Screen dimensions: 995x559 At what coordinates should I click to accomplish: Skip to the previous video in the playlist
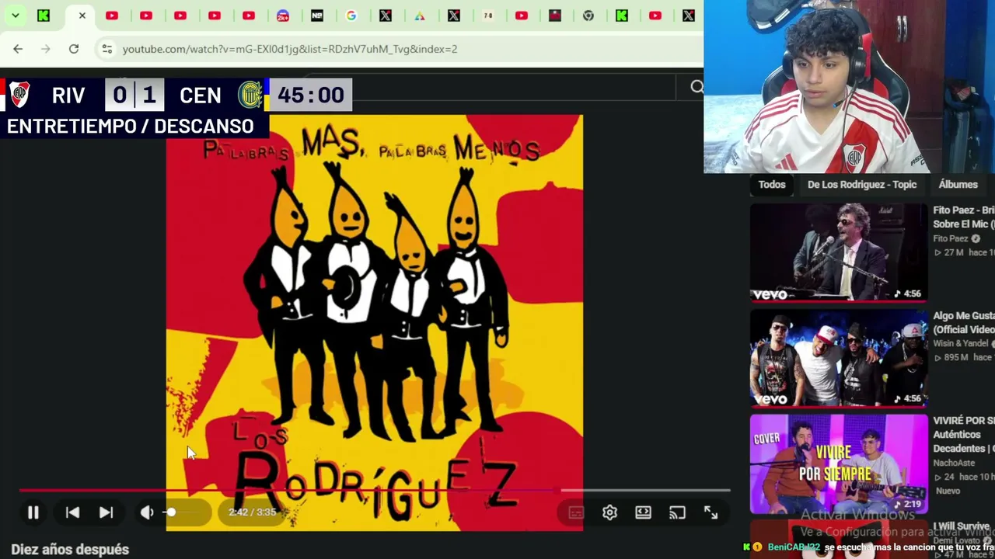72,512
